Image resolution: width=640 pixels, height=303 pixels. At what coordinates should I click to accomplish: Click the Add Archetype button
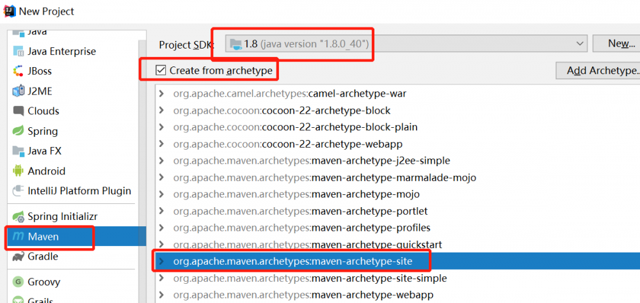pos(598,70)
